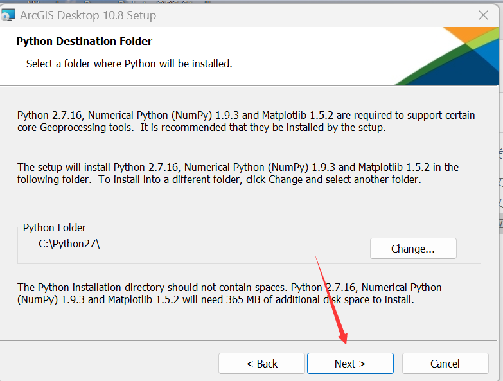Open folder browser with Change... button
The width and height of the screenshot is (503, 381).
pos(412,249)
